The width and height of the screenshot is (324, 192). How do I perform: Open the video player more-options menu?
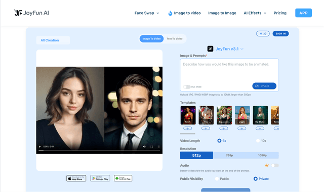(158, 147)
